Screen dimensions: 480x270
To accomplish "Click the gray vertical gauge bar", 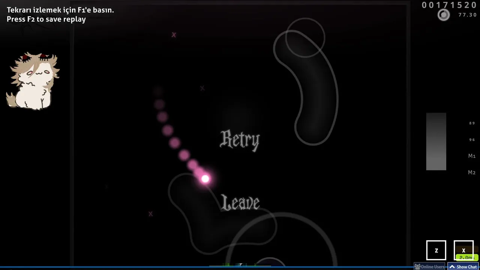I will (x=436, y=141).
